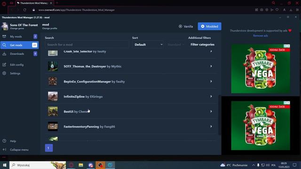The image size is (301, 169).
Task: Click the Settings gear icon
Action: point(4,73)
